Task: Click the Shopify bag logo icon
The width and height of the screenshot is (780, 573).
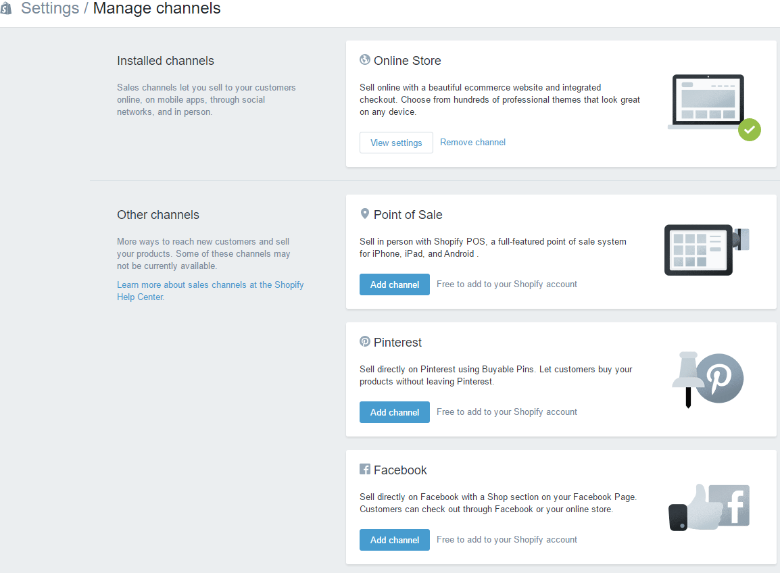Action: (x=5, y=8)
